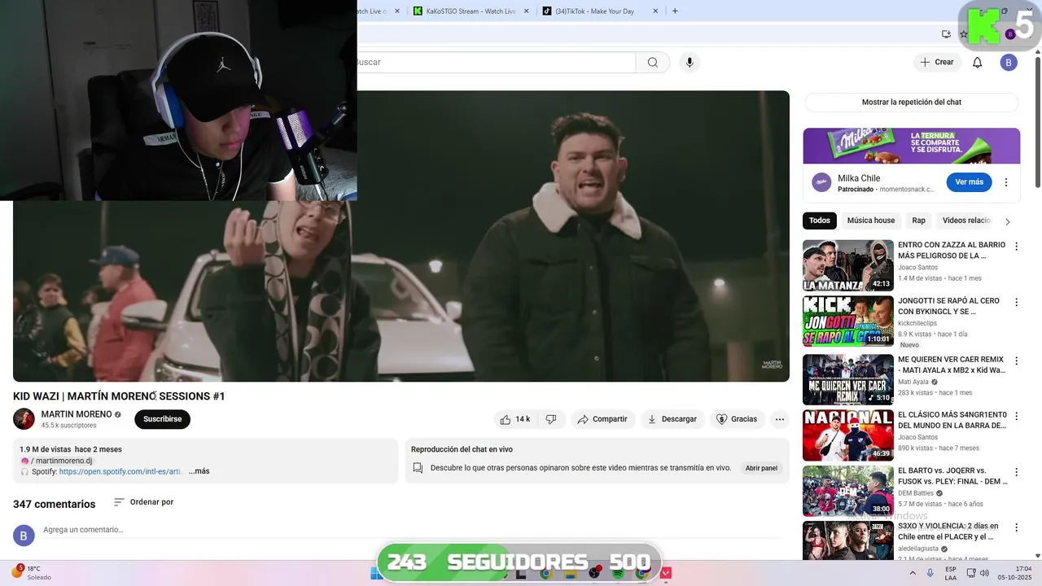
Task: Open the Ordenar por comment sort menu
Action: point(143,502)
